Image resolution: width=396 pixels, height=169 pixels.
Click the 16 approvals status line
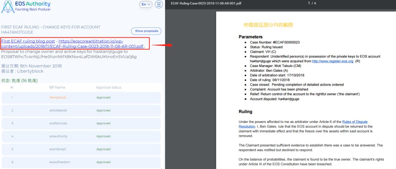(x=19, y=80)
